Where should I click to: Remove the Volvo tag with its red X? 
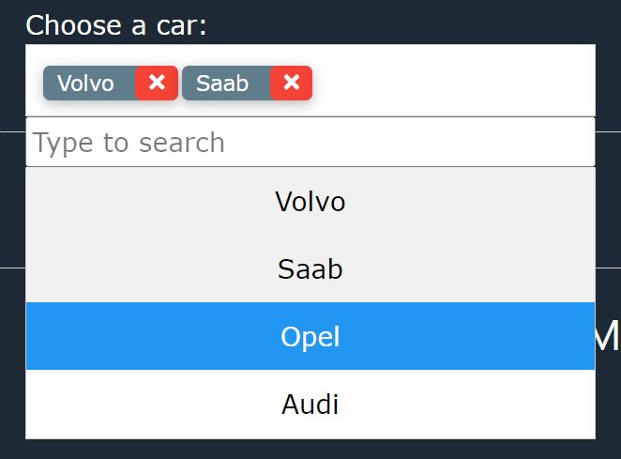coord(157,83)
